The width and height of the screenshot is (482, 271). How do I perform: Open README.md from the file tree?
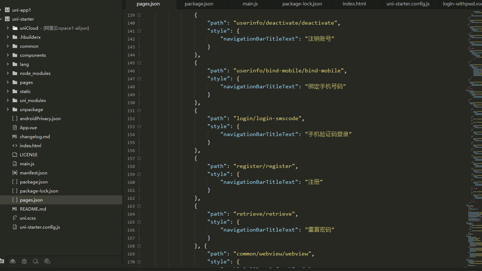[33, 209]
